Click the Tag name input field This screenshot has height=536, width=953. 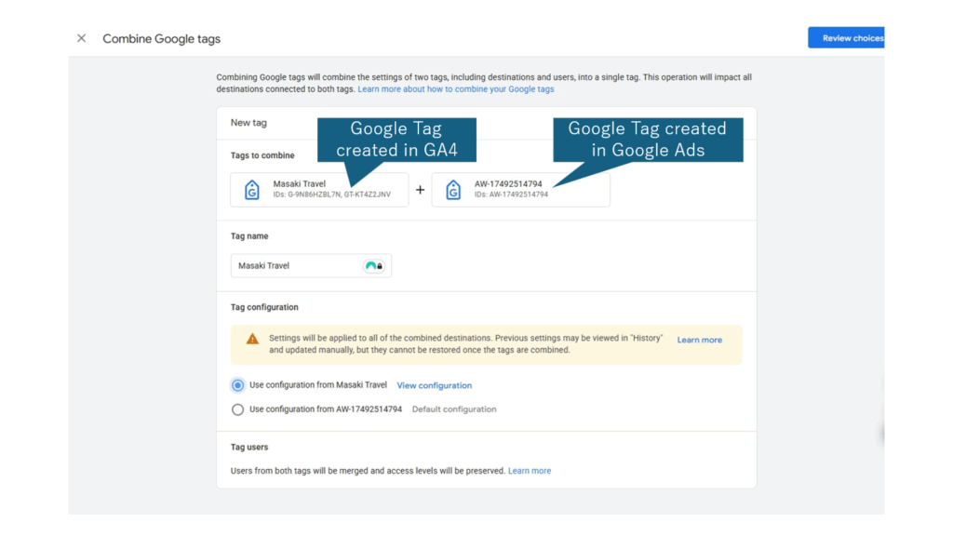pos(311,265)
